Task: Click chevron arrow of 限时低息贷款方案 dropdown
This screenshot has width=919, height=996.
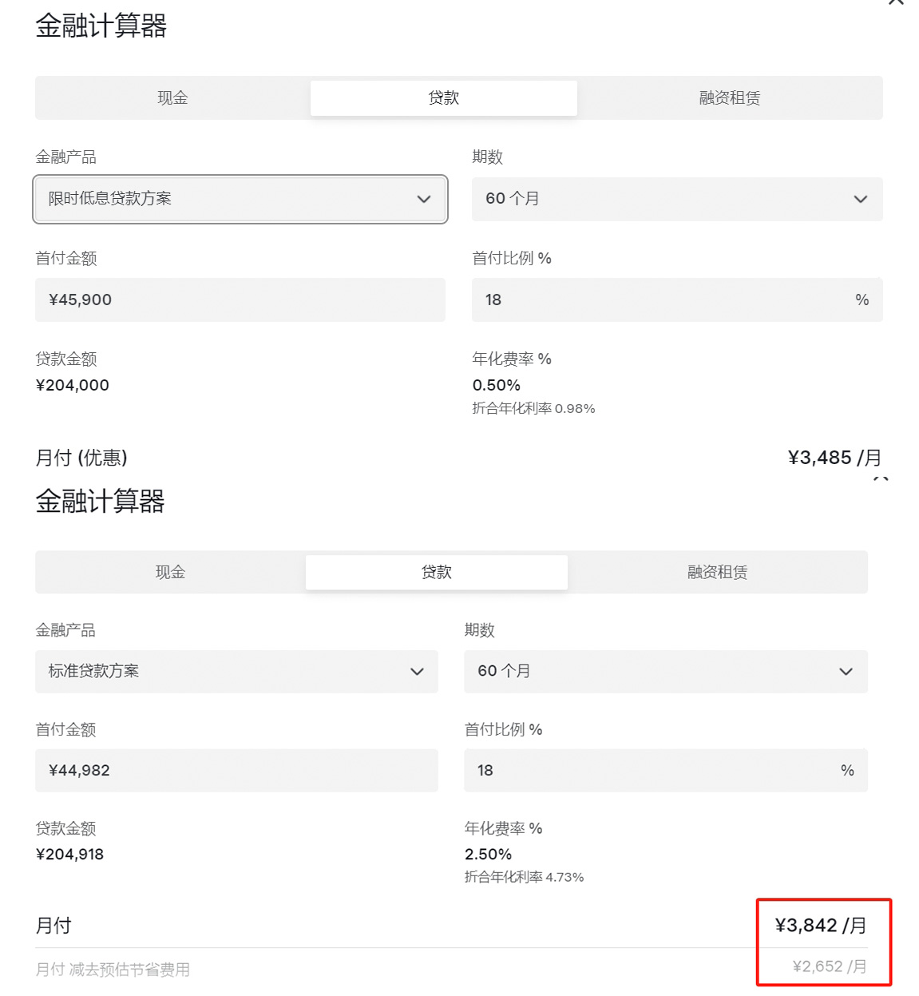Action: pyautogui.click(x=424, y=199)
